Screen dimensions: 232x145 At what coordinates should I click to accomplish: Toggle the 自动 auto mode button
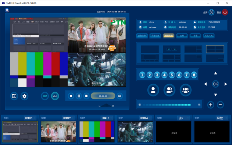45,96
